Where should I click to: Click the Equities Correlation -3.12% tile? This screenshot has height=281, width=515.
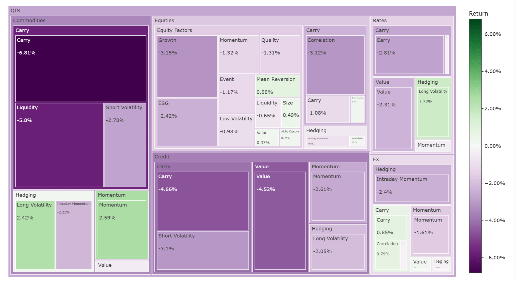[335, 65]
